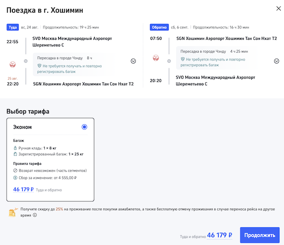Image resolution: width=284 pixels, height=245 pixels.
Task: Click the registered baggage suitcase icon
Action: (x=15, y=154)
